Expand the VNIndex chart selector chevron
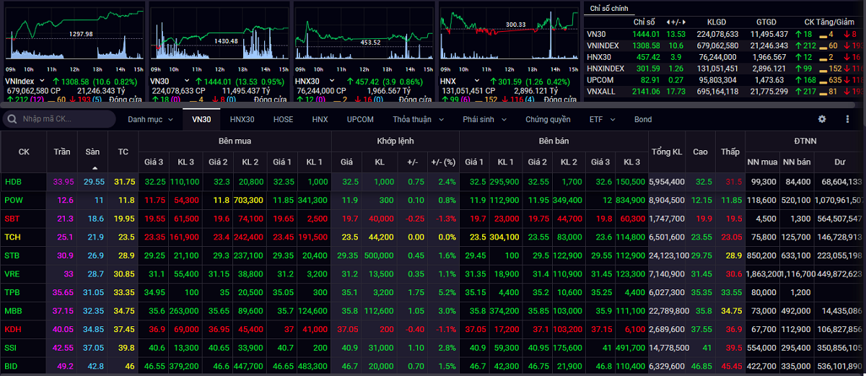This screenshot has height=376, width=866. coord(43,82)
